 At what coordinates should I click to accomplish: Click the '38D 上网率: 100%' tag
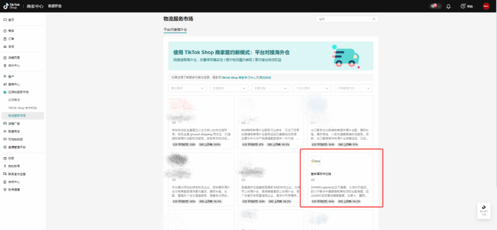pos(209,145)
